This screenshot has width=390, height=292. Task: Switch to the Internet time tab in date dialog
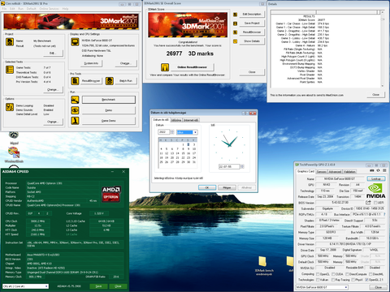click(191, 120)
